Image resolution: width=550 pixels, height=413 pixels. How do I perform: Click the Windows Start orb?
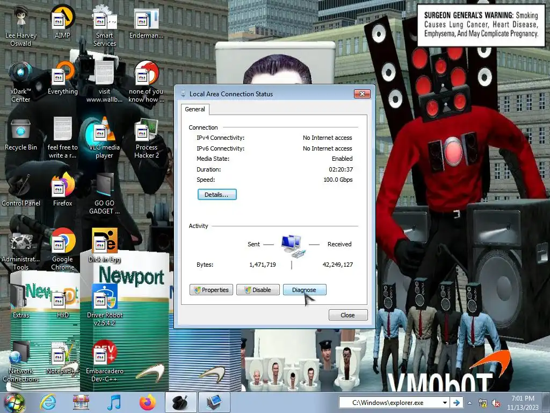click(15, 403)
